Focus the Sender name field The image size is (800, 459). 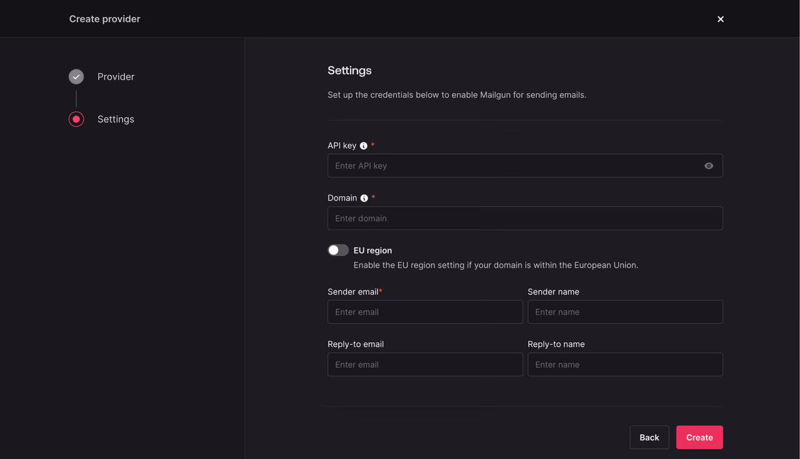(625, 312)
